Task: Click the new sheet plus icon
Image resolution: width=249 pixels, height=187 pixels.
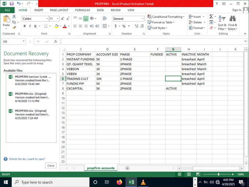Action: (x=127, y=168)
